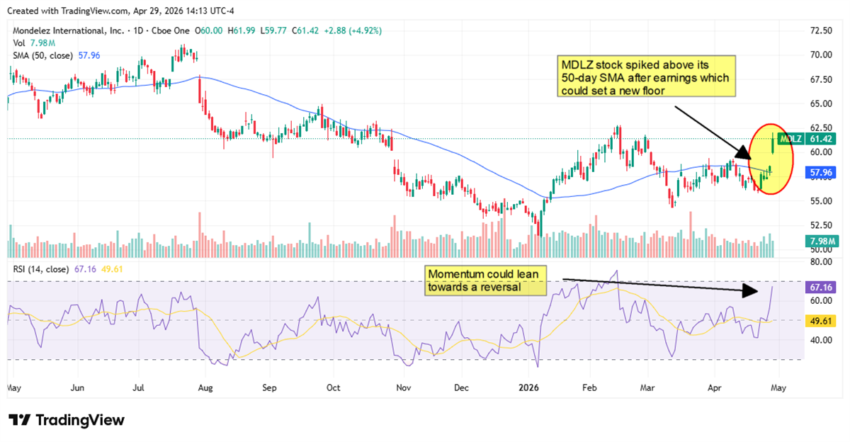Image resolution: width=850 pixels, height=442 pixels.
Task: Click the 'MDLZ stock spiked above' annotation note
Action: pyautogui.click(x=646, y=77)
